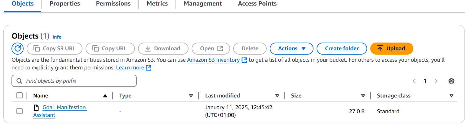471x124 pixels.
Task: Refresh the objects list with the circular arrow
Action: pos(17,48)
